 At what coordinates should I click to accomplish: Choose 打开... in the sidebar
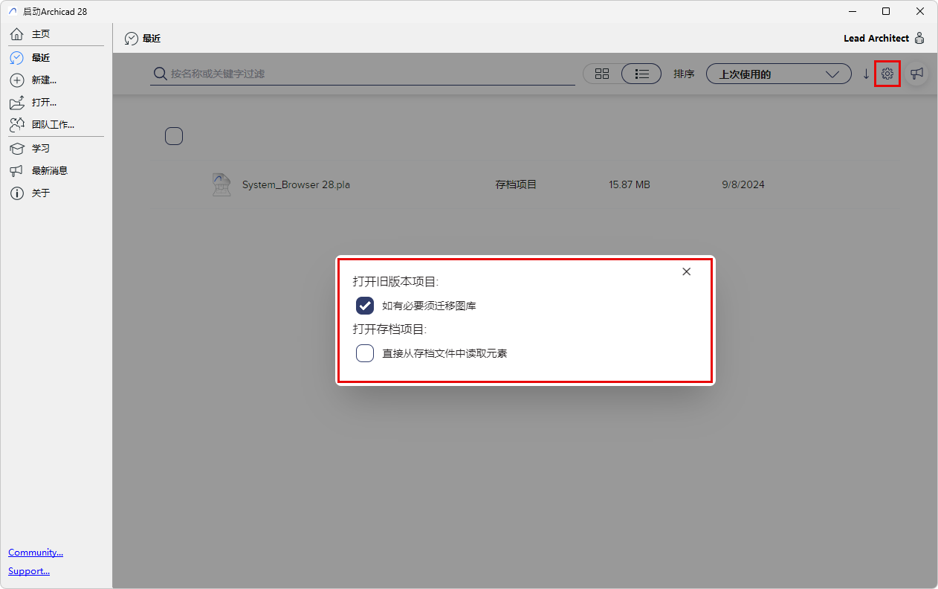click(x=44, y=102)
